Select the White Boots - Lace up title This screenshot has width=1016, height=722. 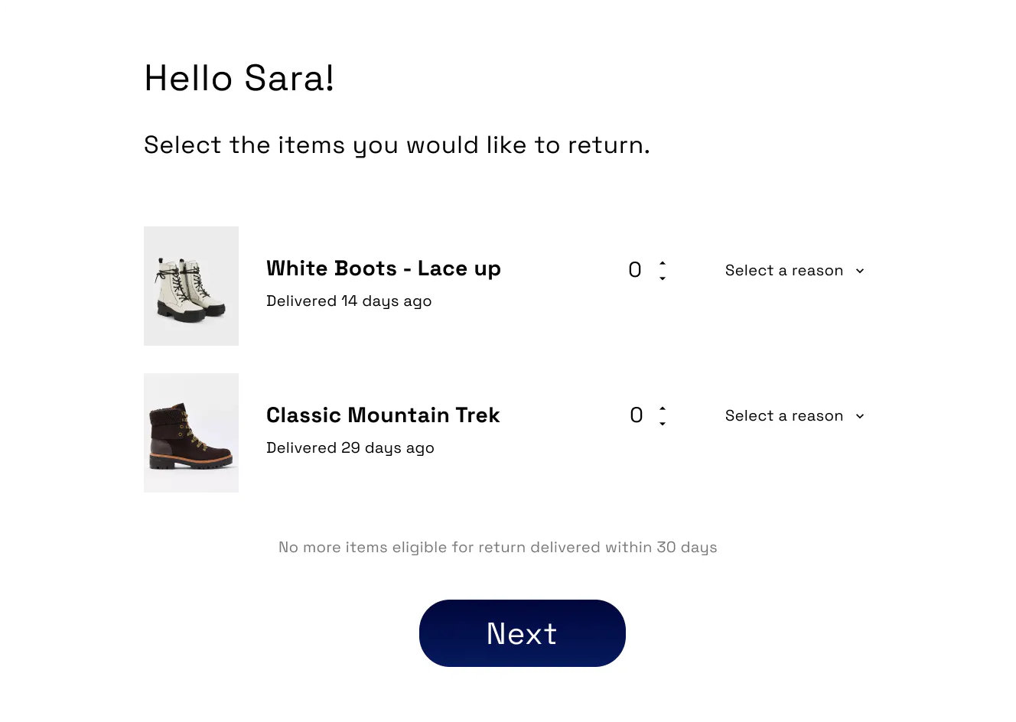[383, 268]
